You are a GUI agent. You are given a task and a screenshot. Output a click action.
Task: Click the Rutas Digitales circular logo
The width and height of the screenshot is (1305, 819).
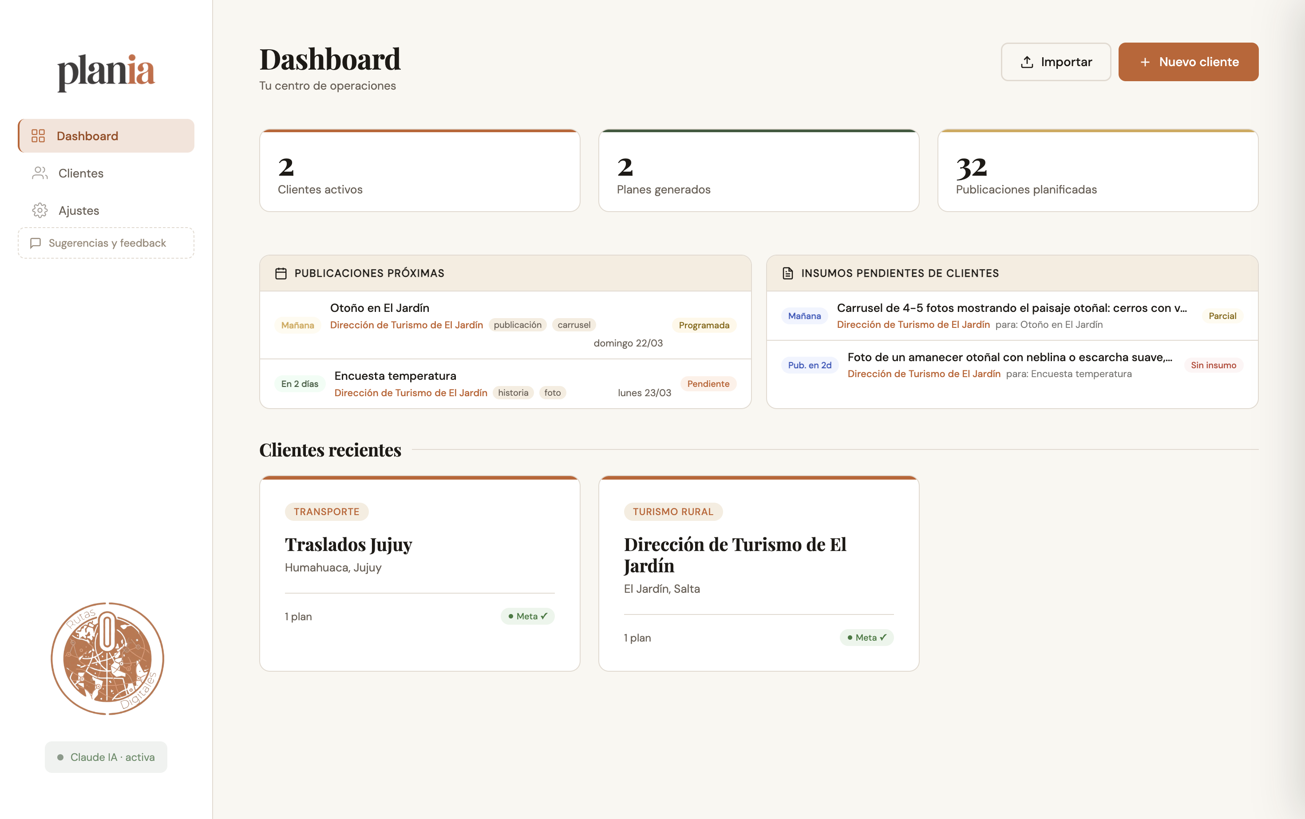click(107, 659)
